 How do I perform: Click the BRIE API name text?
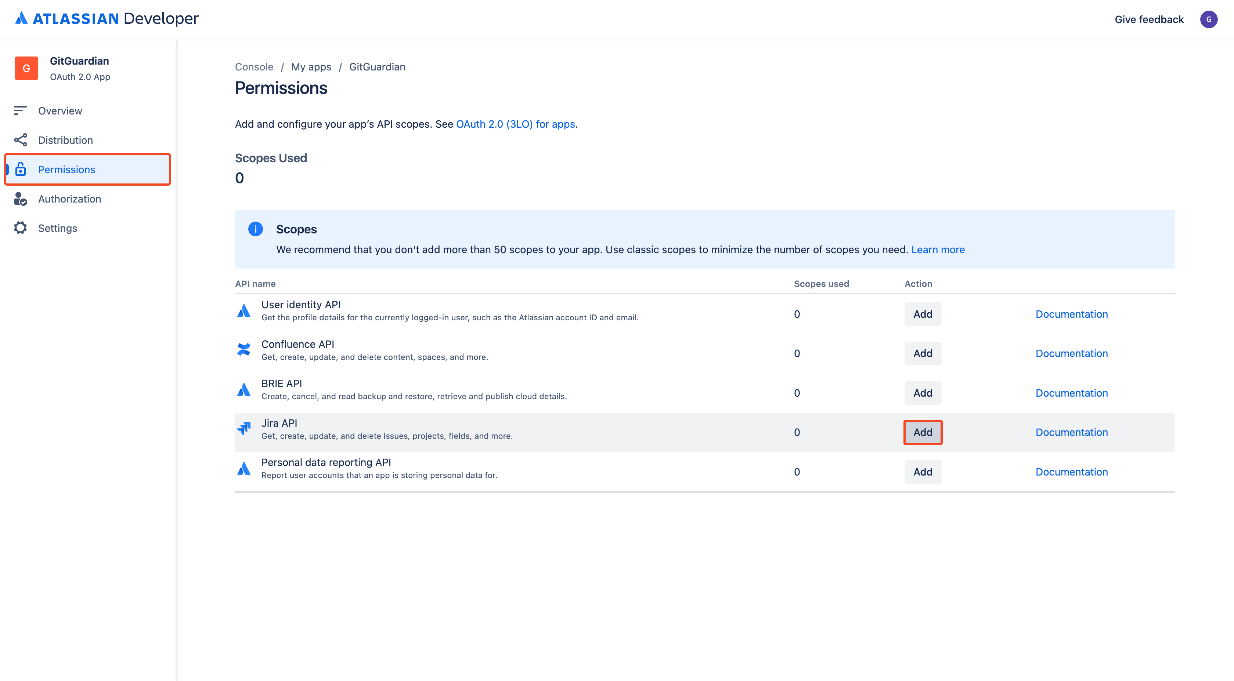click(x=282, y=383)
